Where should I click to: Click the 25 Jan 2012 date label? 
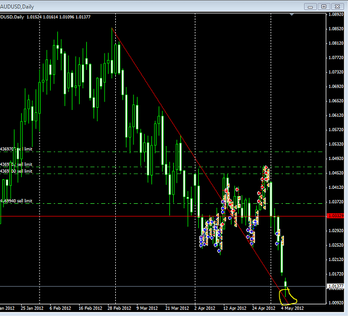[x=32, y=308]
